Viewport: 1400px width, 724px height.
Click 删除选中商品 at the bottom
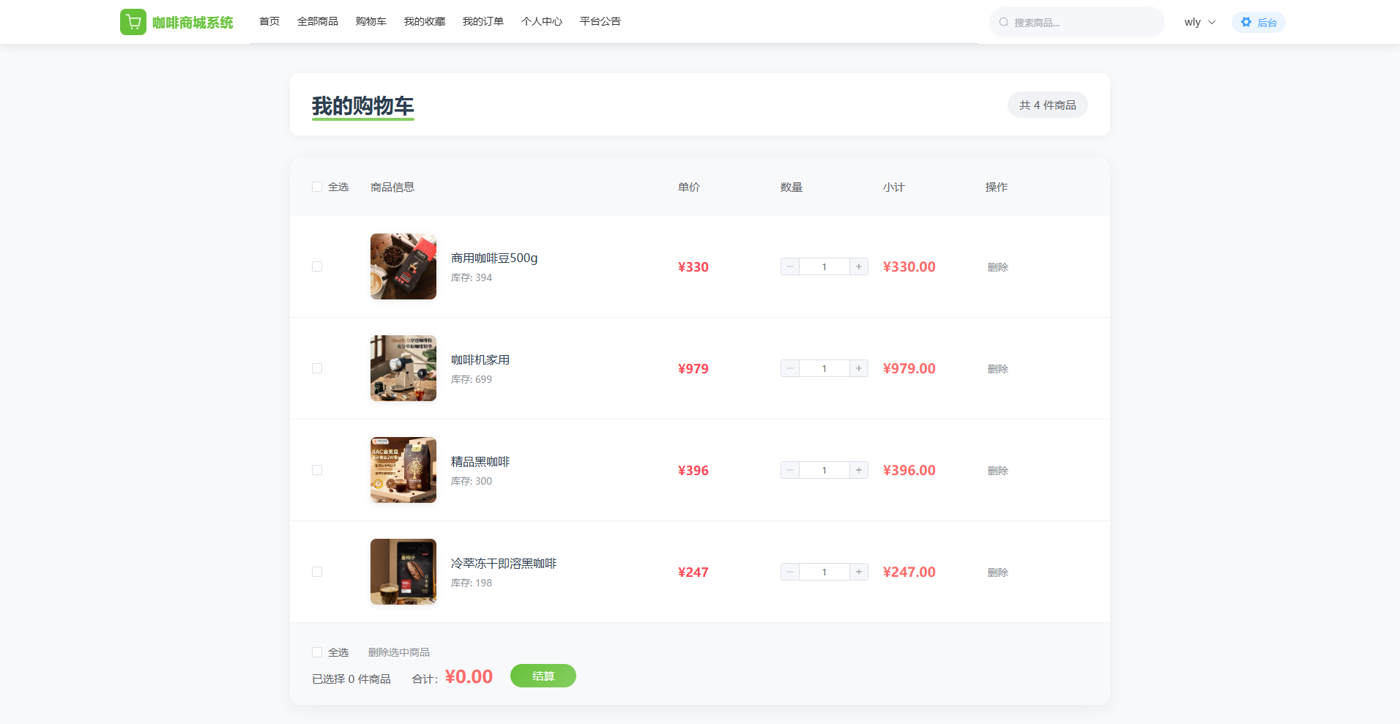(398, 652)
